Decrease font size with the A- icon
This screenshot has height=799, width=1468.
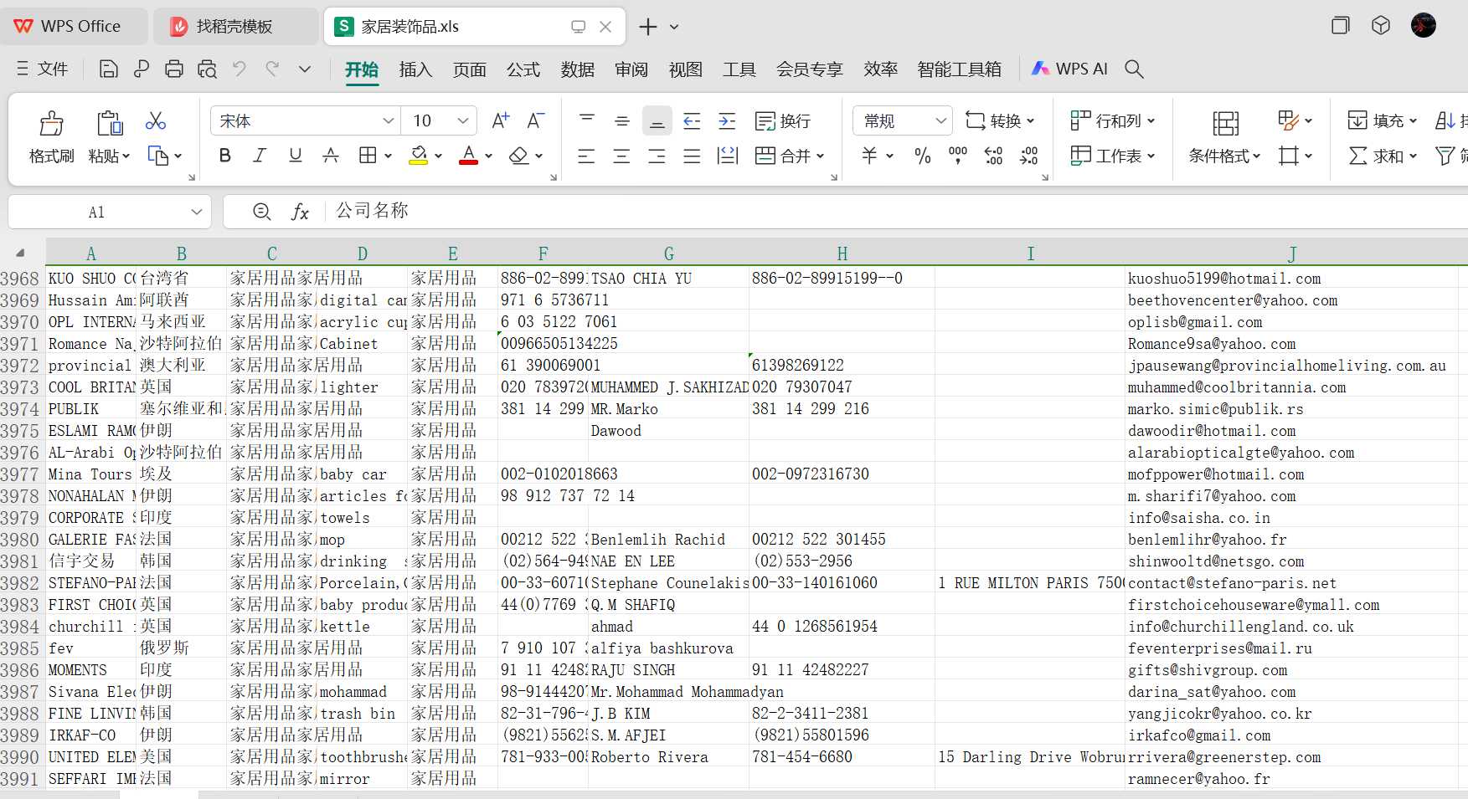[x=536, y=121]
